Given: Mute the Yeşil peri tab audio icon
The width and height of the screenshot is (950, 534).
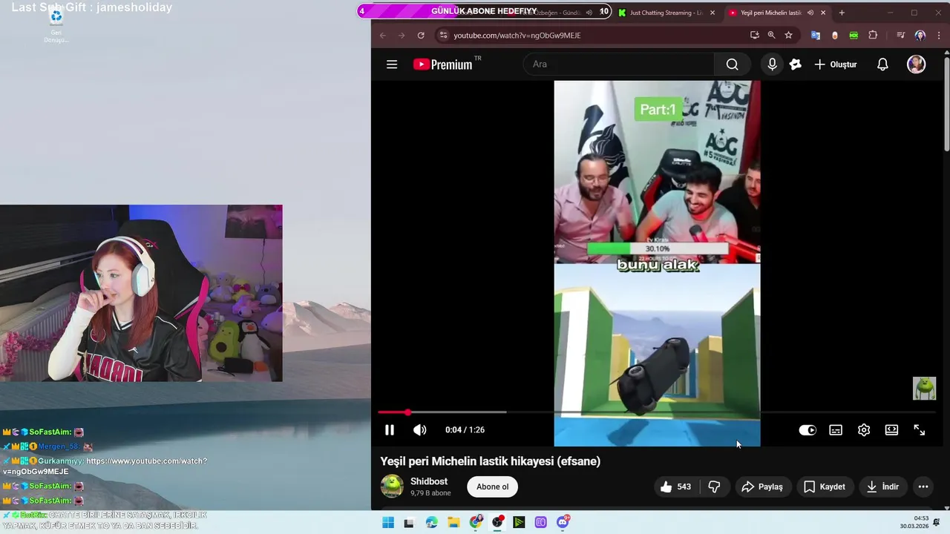Looking at the screenshot, I should click(x=810, y=13).
